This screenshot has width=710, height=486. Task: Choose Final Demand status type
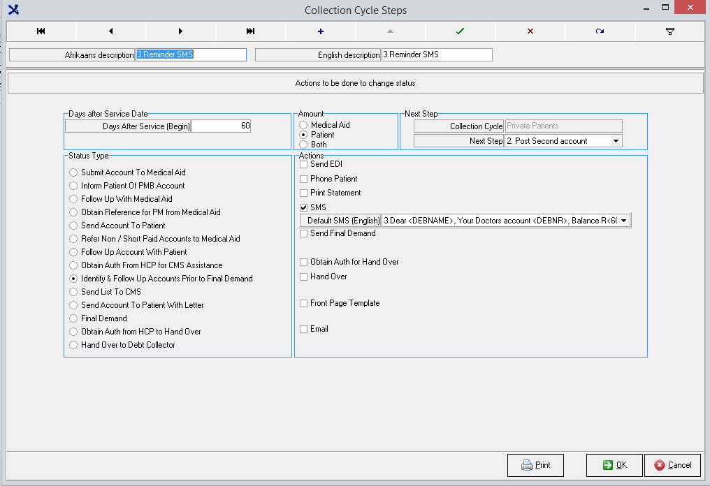[73, 318]
